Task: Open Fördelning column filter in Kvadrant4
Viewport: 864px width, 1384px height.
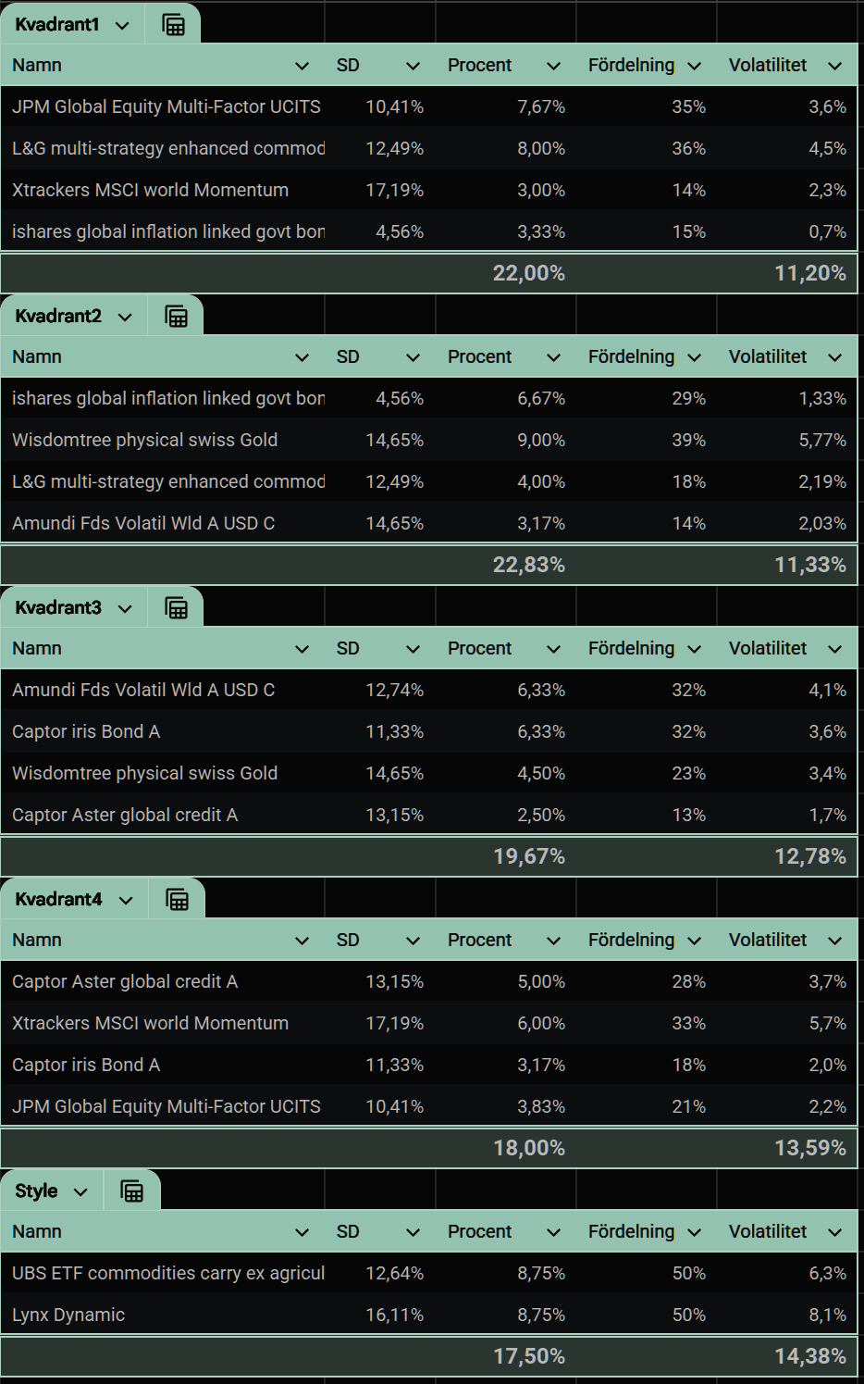Action: click(x=694, y=941)
